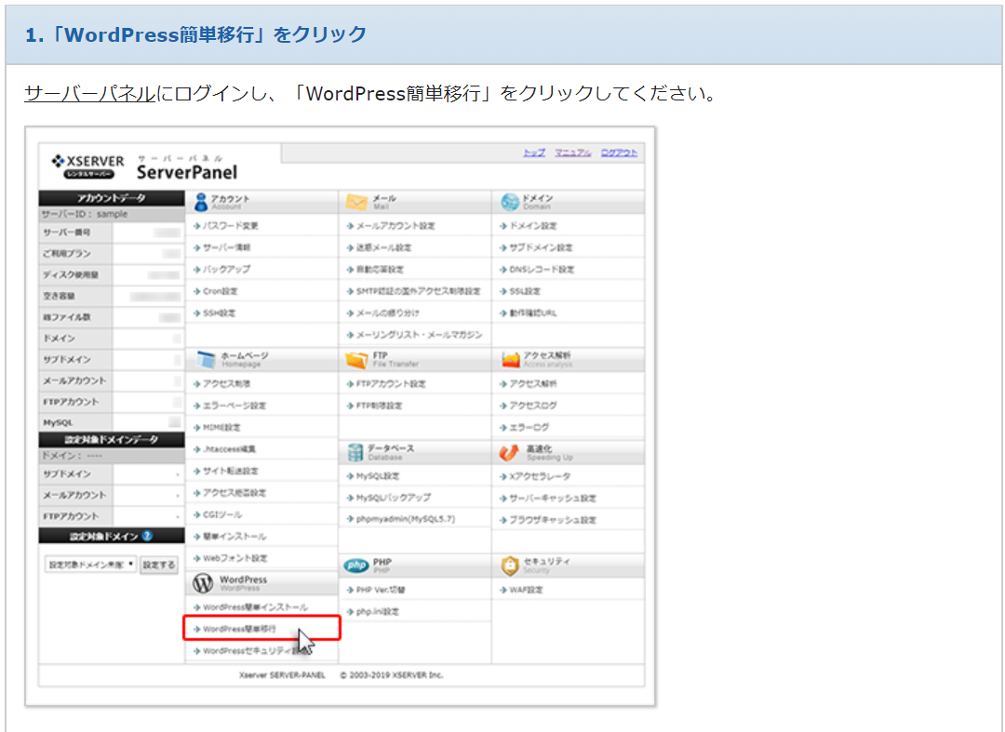Click the blue help icon beside 設定対象ドメイン

[x=147, y=536]
